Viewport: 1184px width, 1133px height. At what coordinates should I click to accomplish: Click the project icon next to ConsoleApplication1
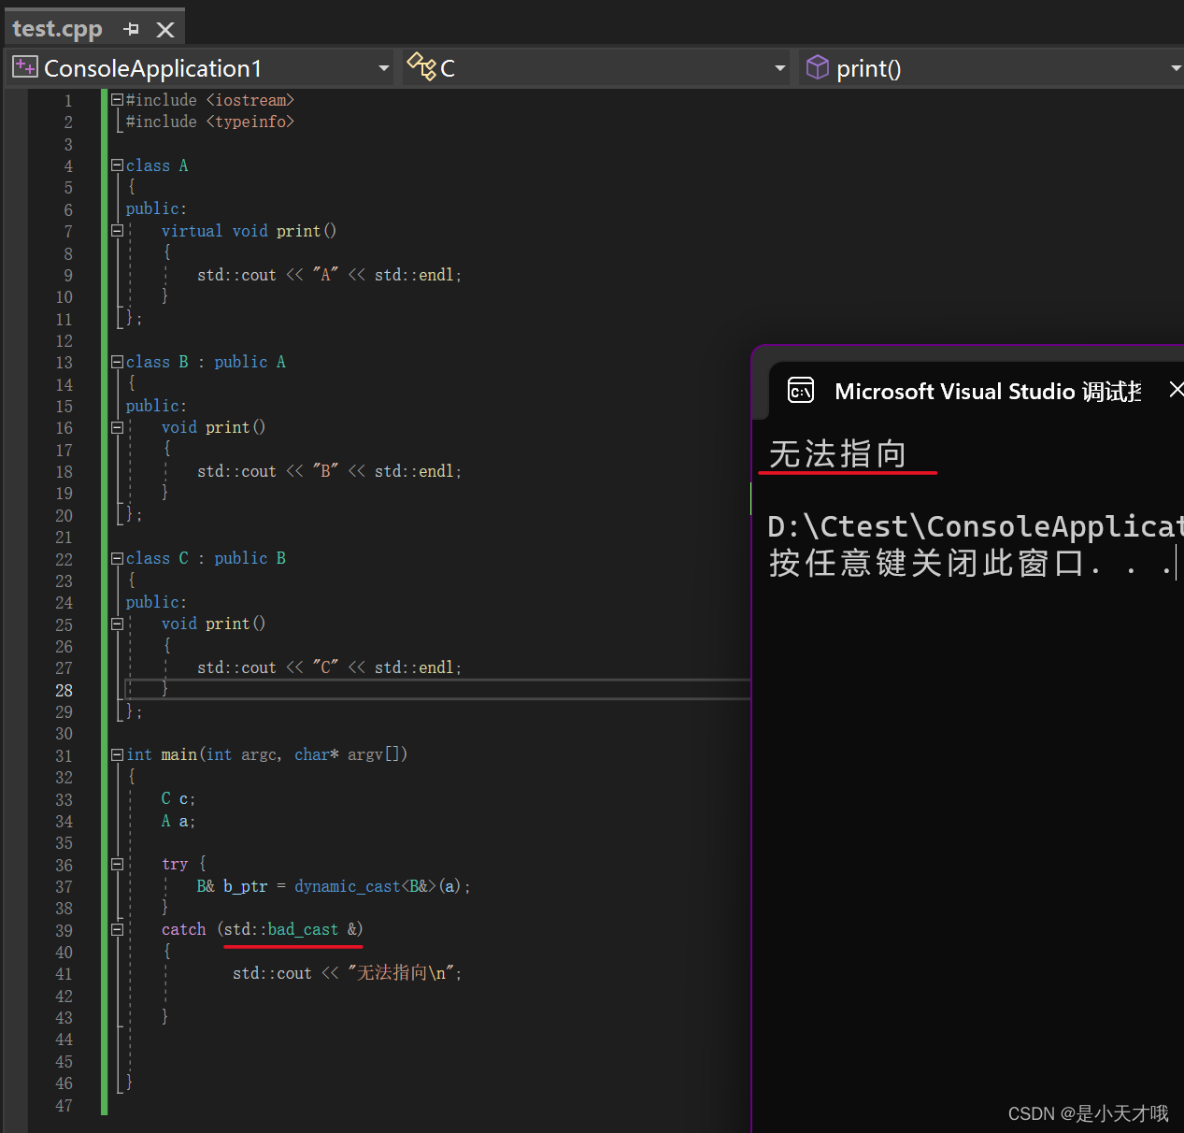tap(24, 66)
